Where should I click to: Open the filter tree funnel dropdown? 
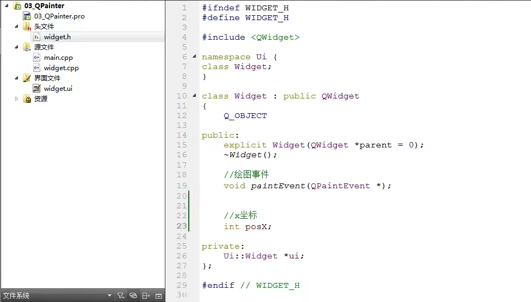click(121, 295)
